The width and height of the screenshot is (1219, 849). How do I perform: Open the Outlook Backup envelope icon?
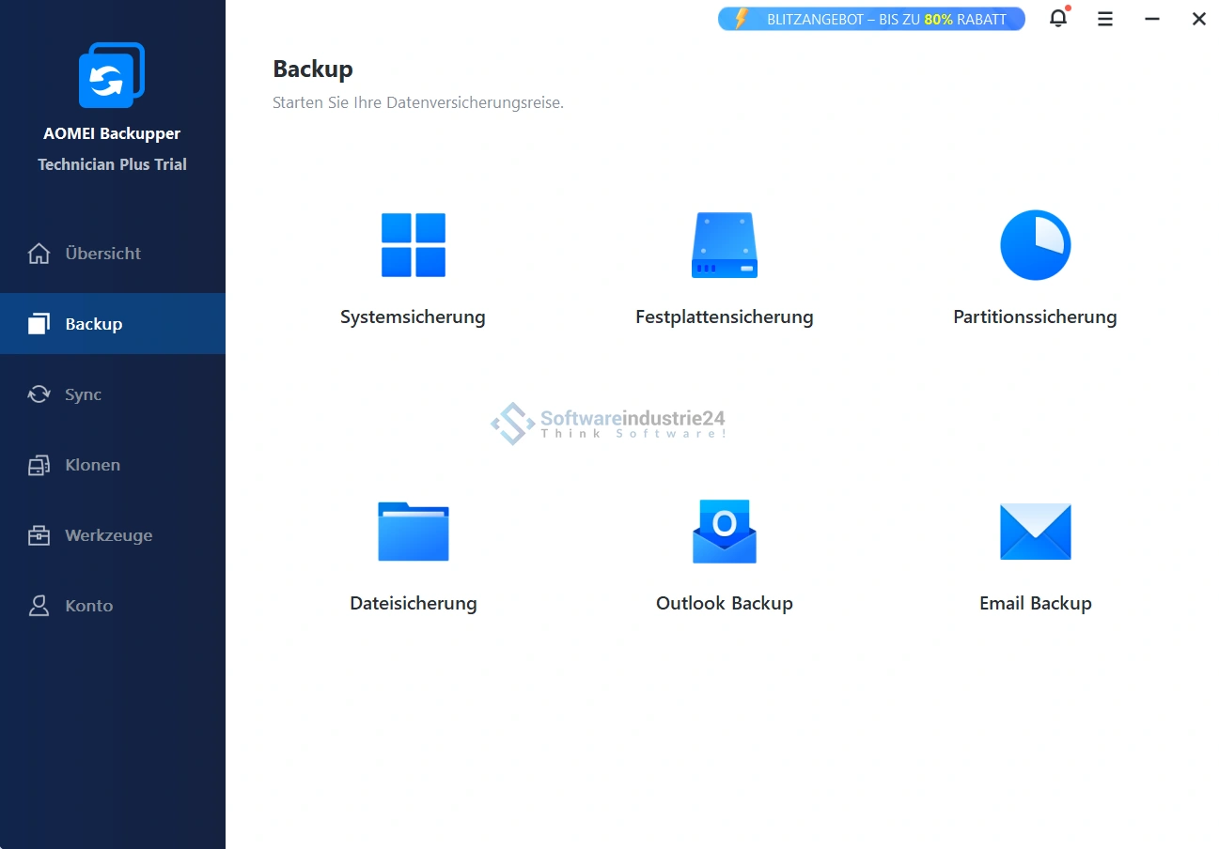pos(724,532)
